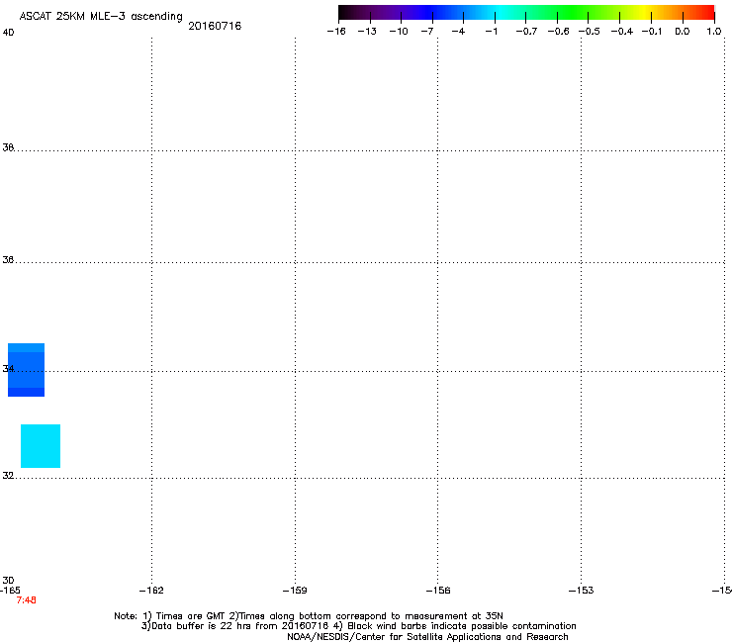Click the 1.0 color scale label

(714, 32)
